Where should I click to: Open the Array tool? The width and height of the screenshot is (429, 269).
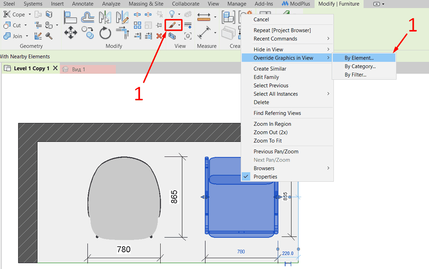click(137, 25)
